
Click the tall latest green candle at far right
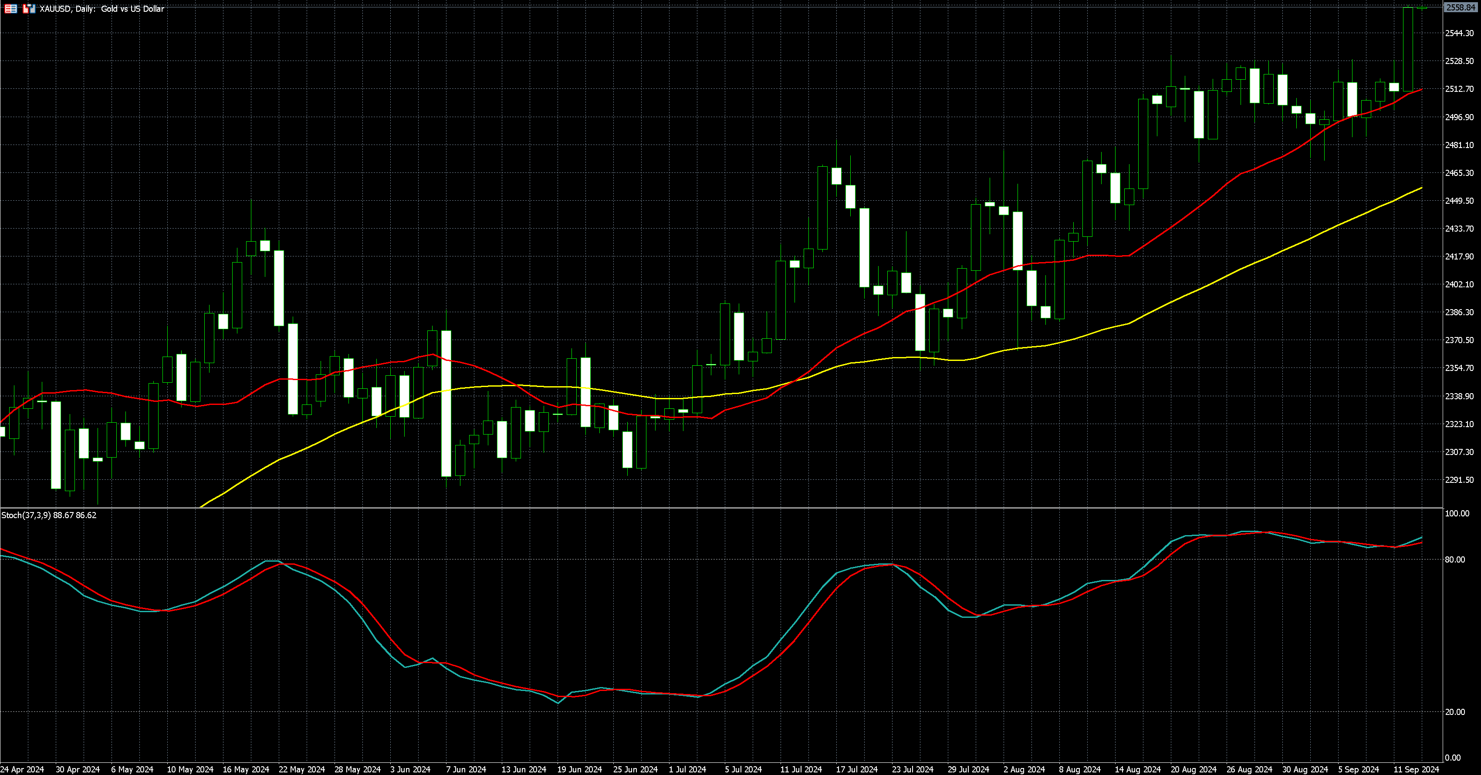[x=1408, y=49]
